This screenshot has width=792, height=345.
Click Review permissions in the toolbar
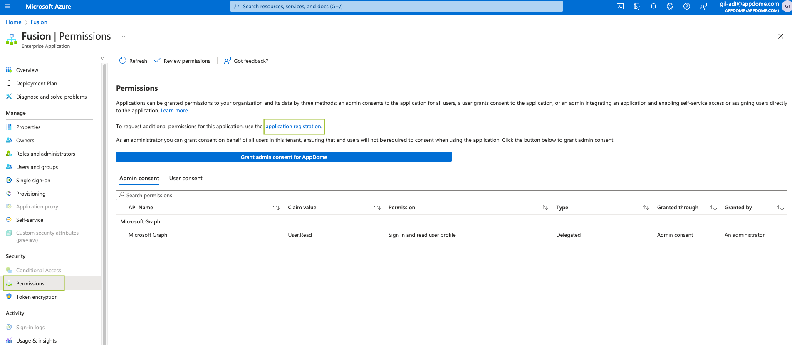coord(182,61)
